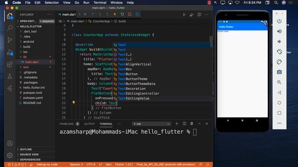Run the file with play icon
This screenshot has width=298, height=167.
point(184,14)
